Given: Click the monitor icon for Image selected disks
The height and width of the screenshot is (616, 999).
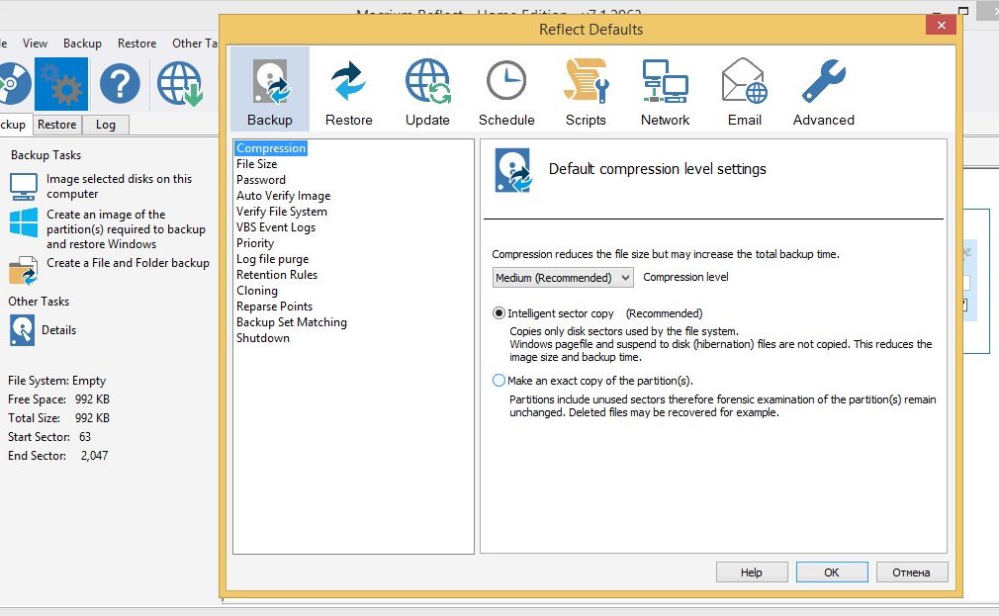Looking at the screenshot, I should tap(24, 187).
